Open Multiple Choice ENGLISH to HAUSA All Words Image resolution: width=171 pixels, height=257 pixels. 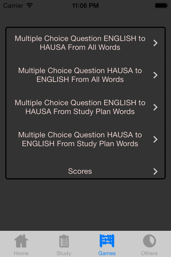[x=80, y=43]
